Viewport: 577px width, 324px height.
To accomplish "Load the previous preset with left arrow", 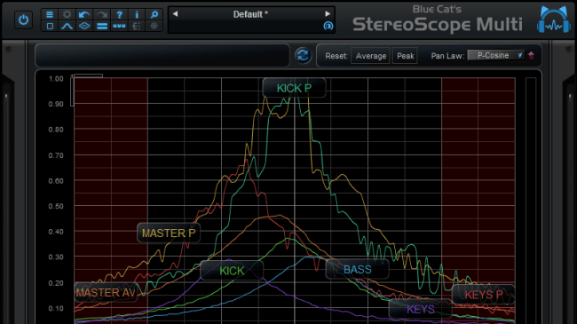I will click(x=175, y=14).
